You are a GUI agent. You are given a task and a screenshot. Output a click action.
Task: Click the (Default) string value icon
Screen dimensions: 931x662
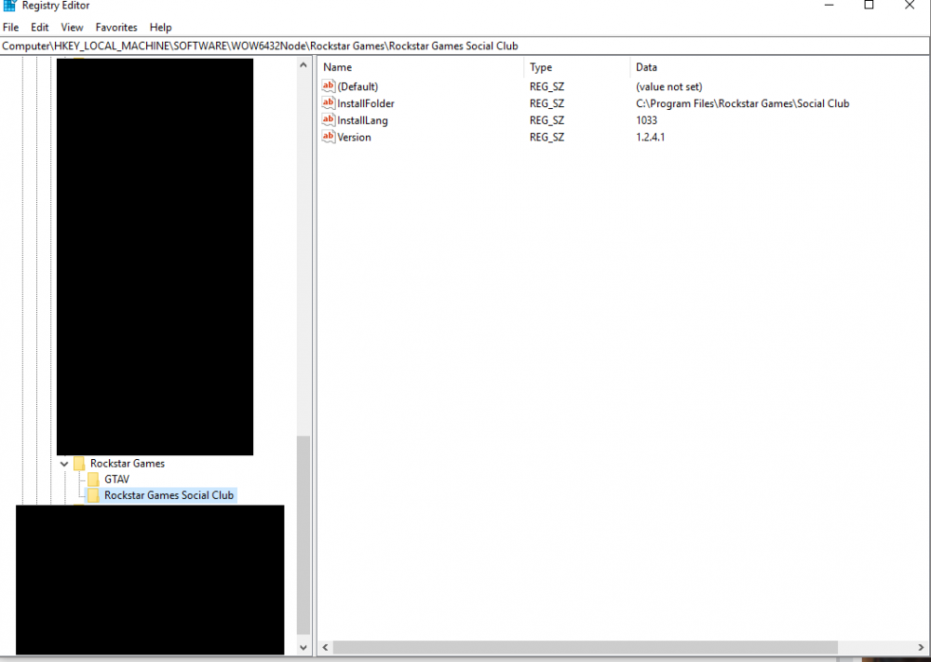329,86
